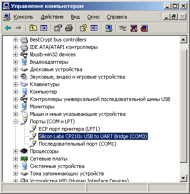Click the Help question mark icon
This screenshot has width=190, height=194.
[83, 28]
